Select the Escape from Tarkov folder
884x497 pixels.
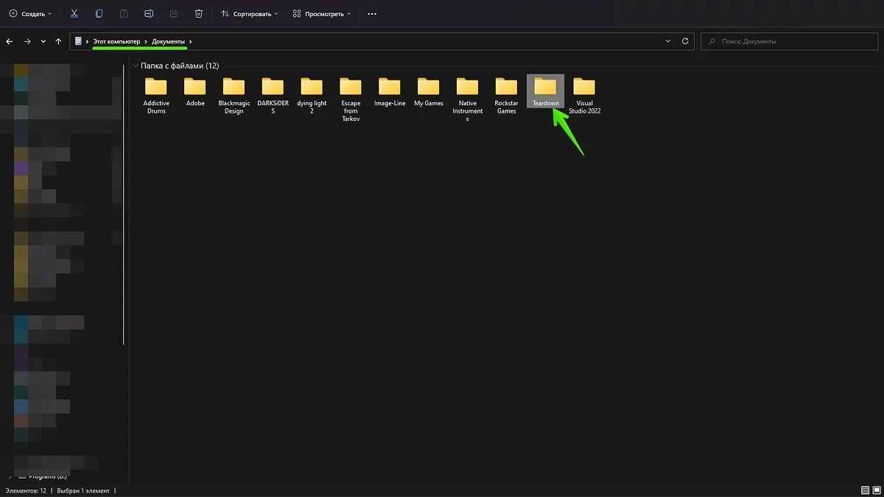point(351,99)
